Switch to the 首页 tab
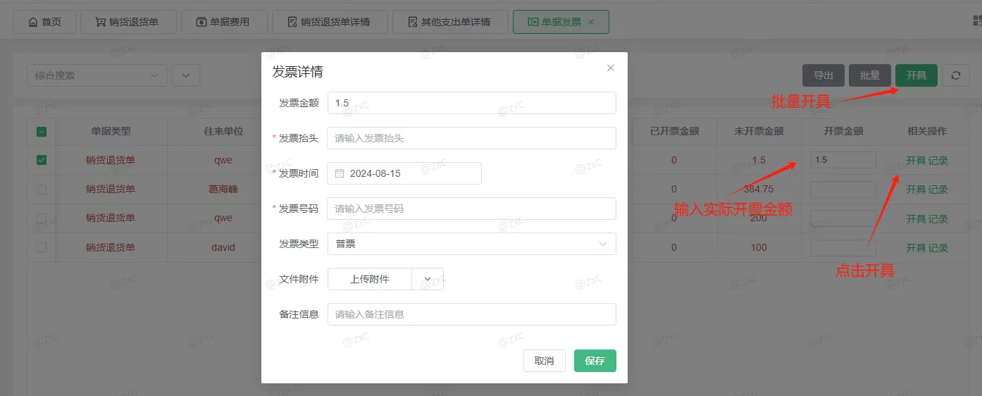 (x=44, y=22)
